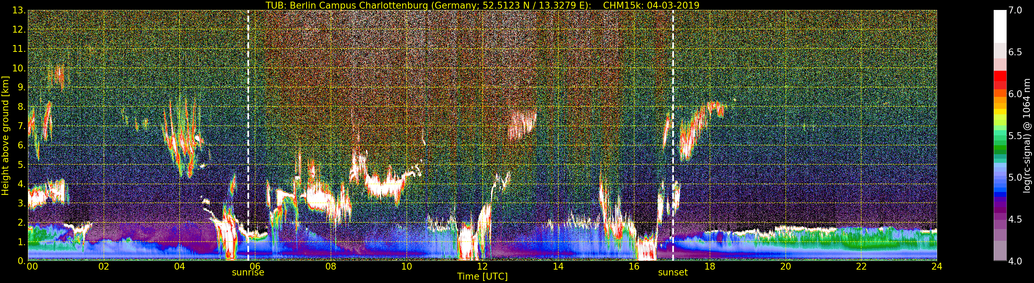
Task: Click the "Time [UTC]" axis label
Action: 482,276
